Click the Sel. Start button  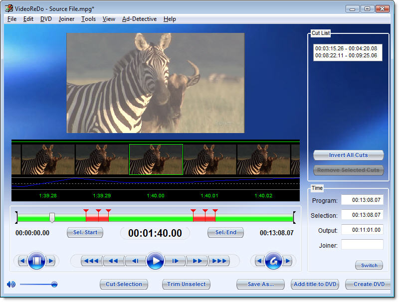click(85, 232)
